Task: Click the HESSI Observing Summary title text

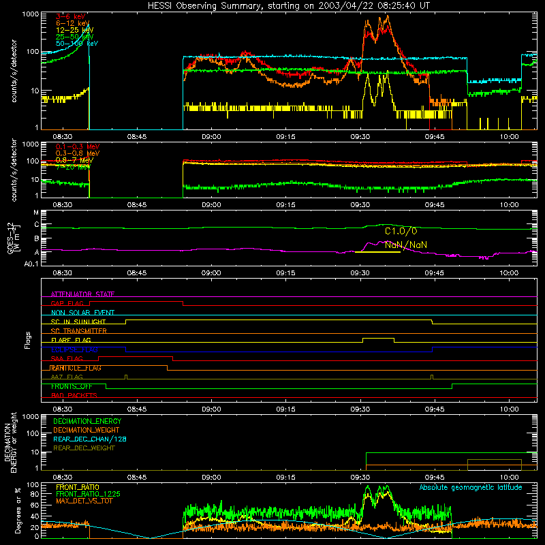Action: [288, 5]
